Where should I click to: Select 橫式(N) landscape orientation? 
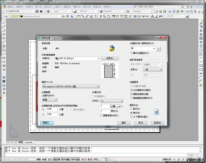(x=131, y=113)
